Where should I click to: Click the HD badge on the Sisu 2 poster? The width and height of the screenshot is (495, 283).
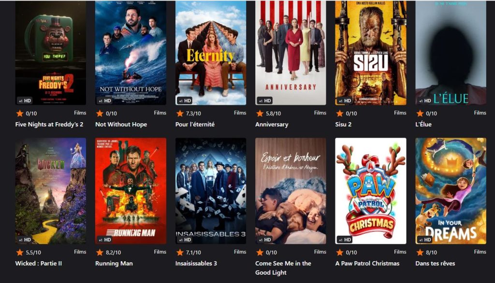344,100
